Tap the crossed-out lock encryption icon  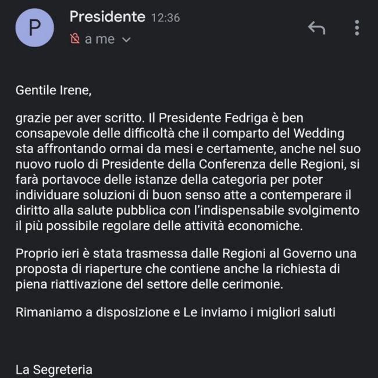point(74,39)
